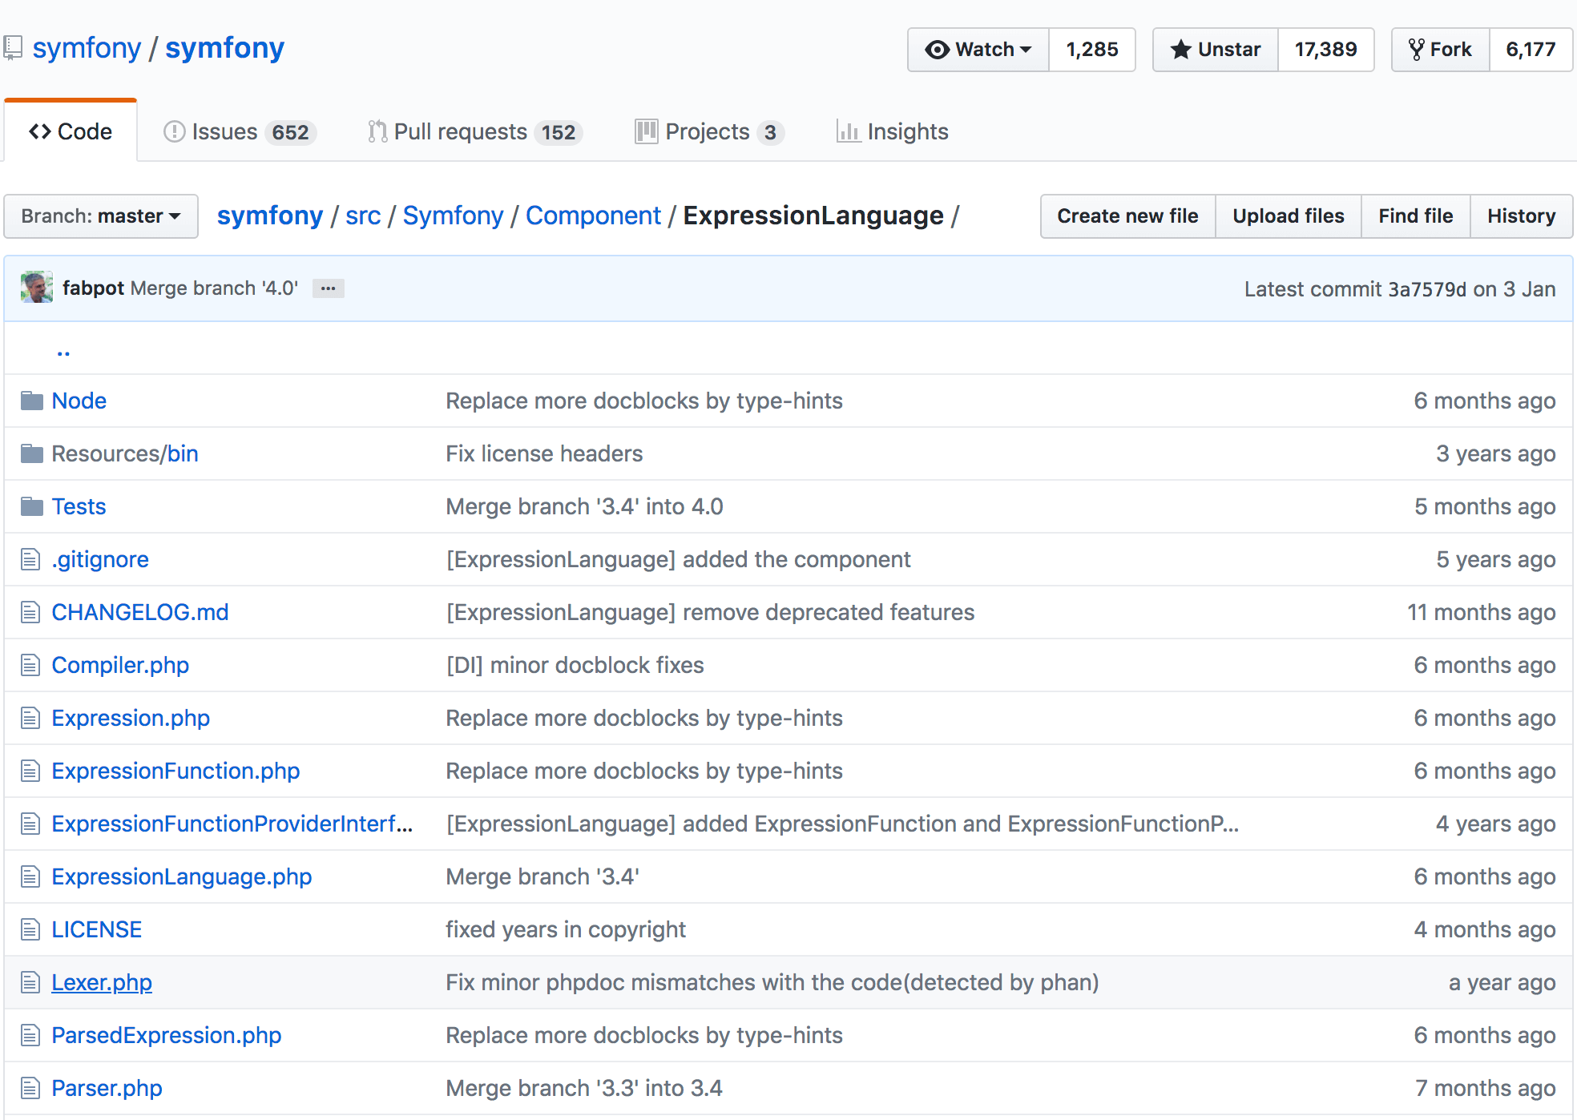Open the Node folder
1577x1120 pixels.
(x=79, y=401)
